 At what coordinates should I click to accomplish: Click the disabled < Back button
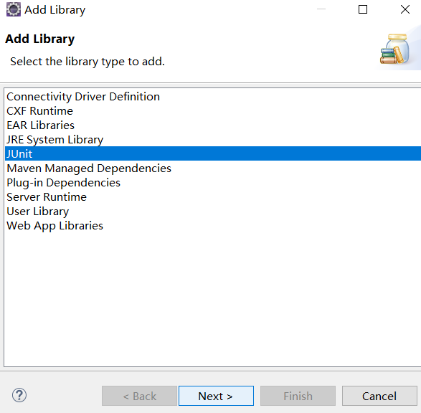pyautogui.click(x=139, y=396)
